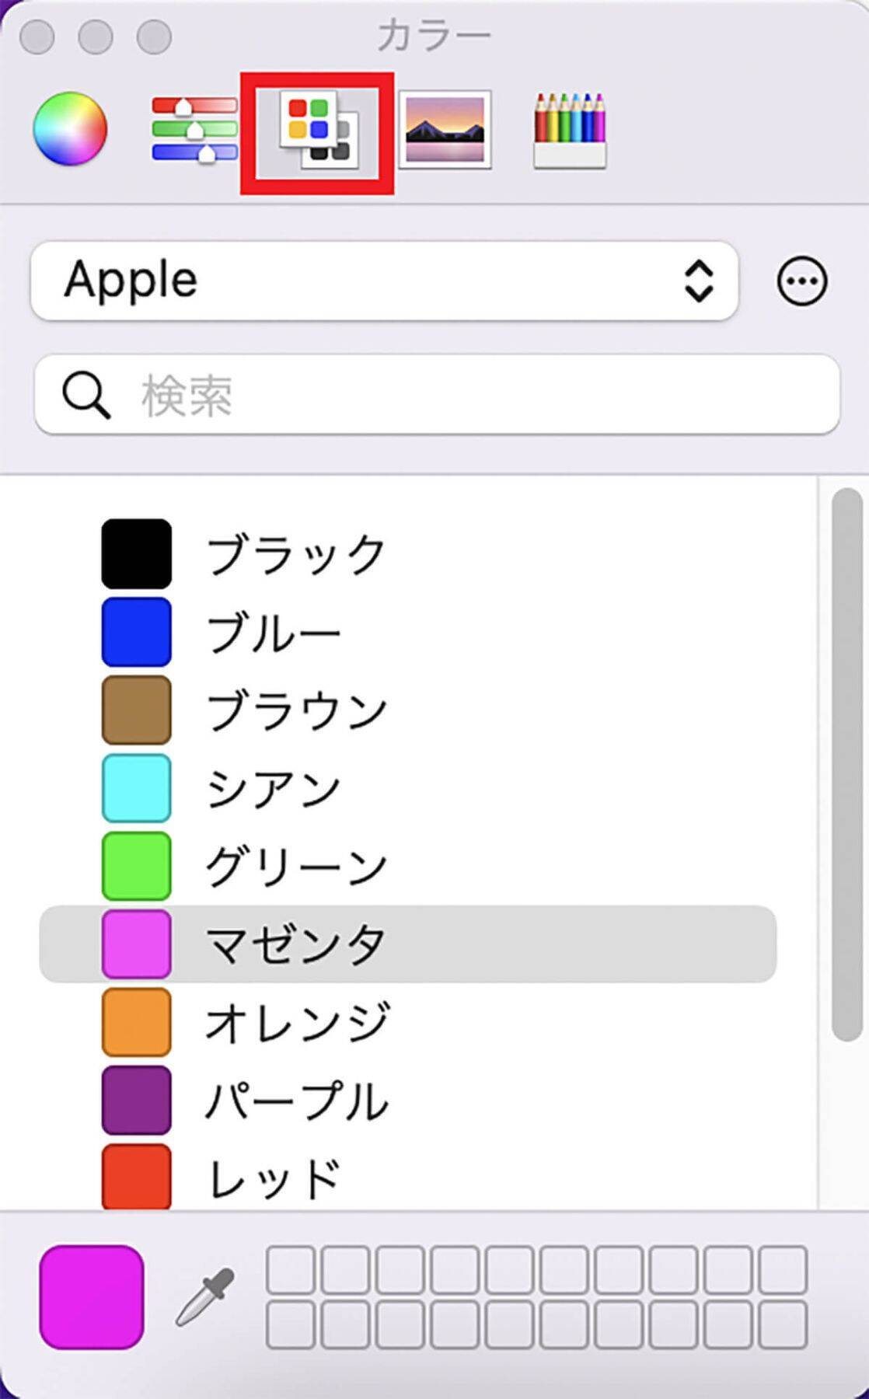Screen dimensions: 869x1399
Task: Open the ellipsis palette options menu
Action: pyautogui.click(x=801, y=281)
